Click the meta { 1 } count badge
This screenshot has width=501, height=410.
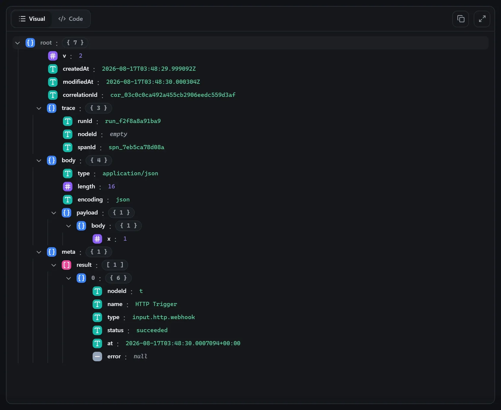pyautogui.click(x=99, y=252)
